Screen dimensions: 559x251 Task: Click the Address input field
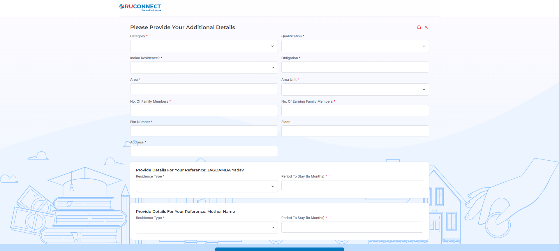coord(204,151)
